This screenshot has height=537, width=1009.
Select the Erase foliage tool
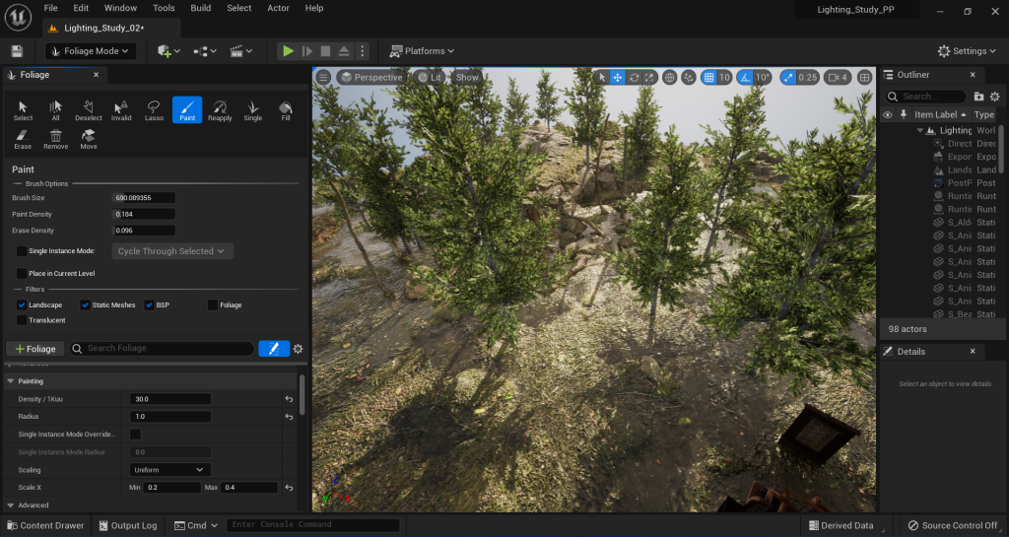point(23,139)
